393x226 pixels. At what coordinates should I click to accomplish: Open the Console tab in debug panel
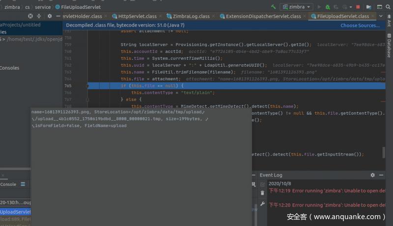click(x=8, y=184)
